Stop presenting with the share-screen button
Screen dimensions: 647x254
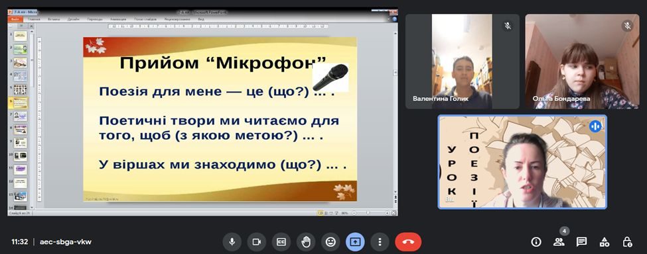355,241
